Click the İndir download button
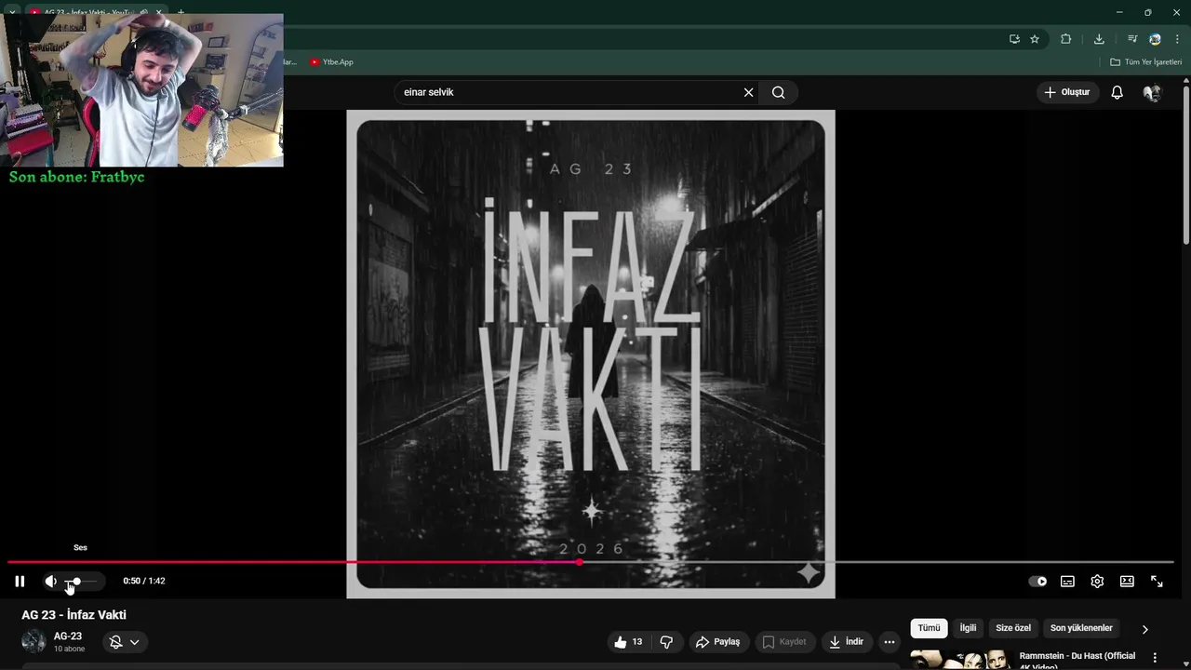The image size is (1191, 670). pos(846,642)
